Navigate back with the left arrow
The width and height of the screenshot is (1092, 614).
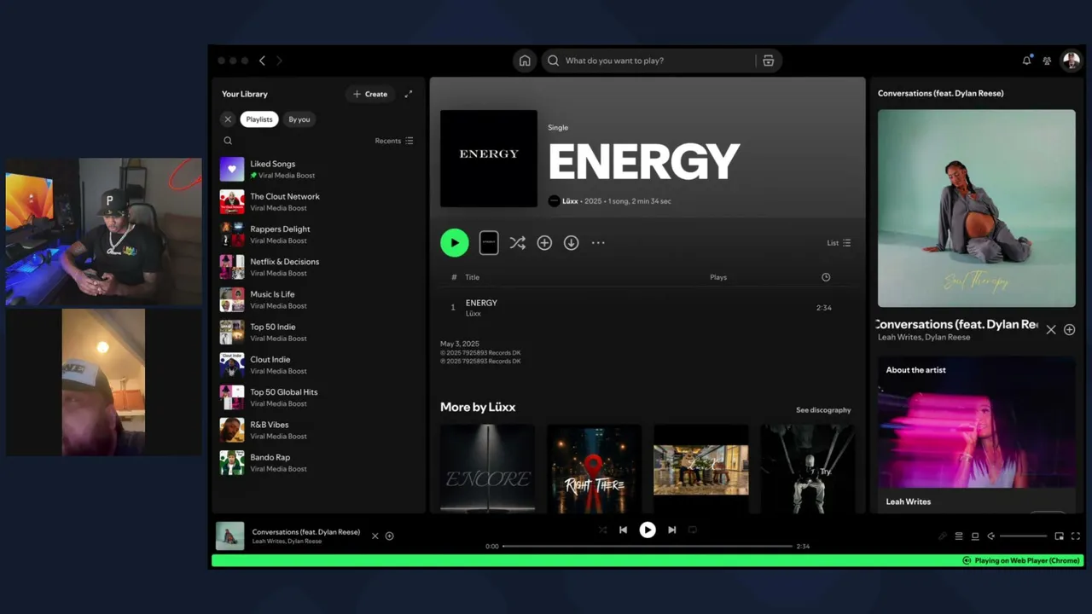[262, 61]
